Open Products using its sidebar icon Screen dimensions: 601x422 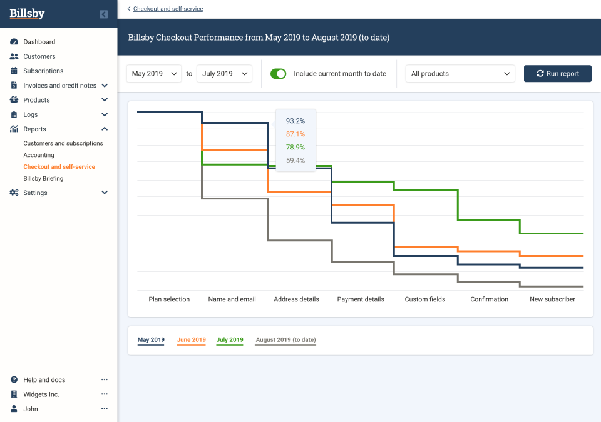coord(14,99)
